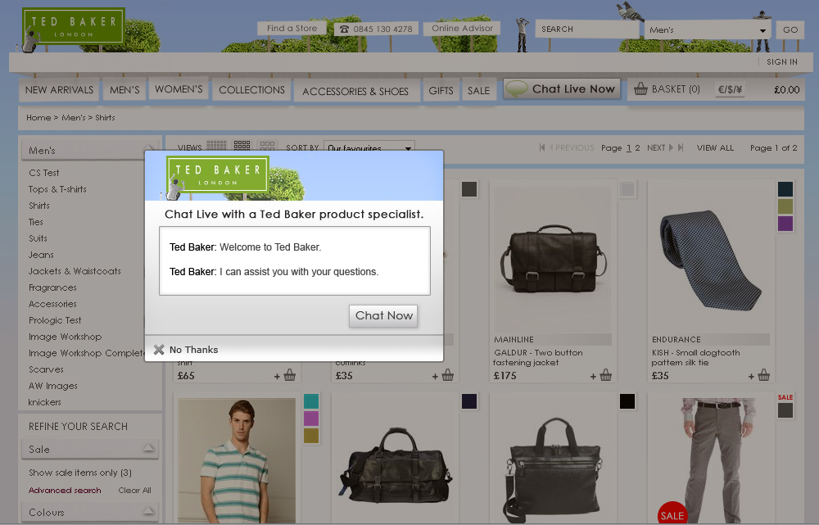Add the £35 Kish silk tie to basket
The width and height of the screenshot is (819, 525).
pyautogui.click(x=763, y=376)
